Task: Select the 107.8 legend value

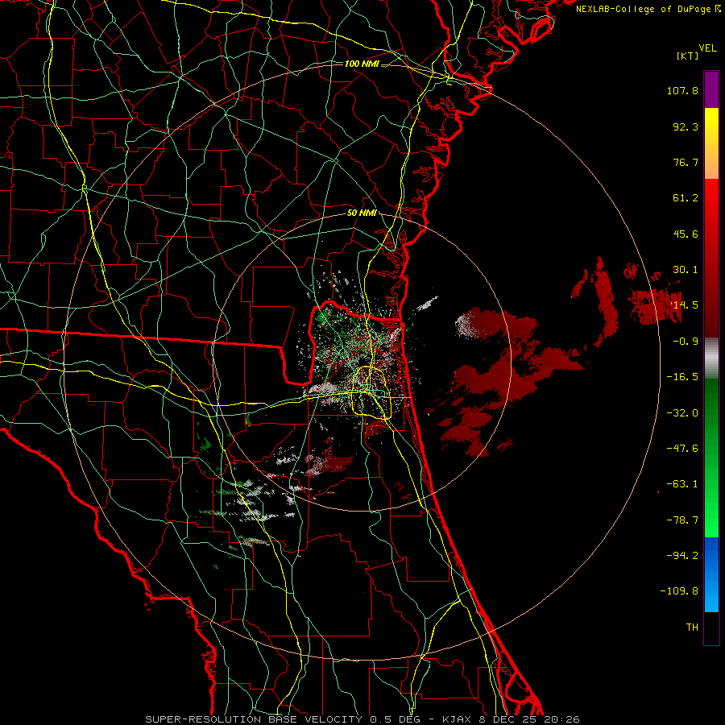Action: [682, 90]
